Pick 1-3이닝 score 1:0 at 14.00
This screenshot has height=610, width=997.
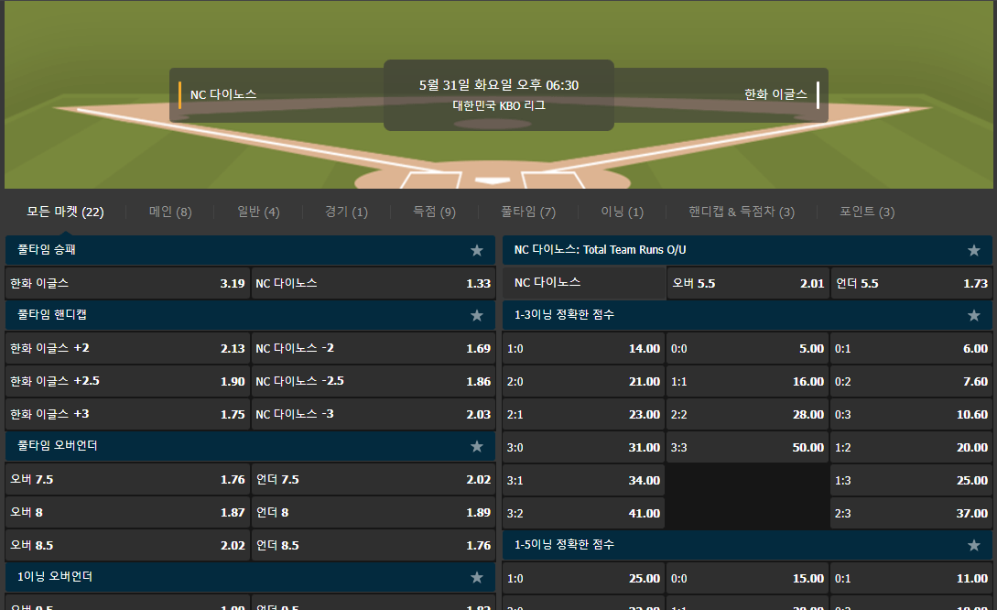(x=584, y=348)
